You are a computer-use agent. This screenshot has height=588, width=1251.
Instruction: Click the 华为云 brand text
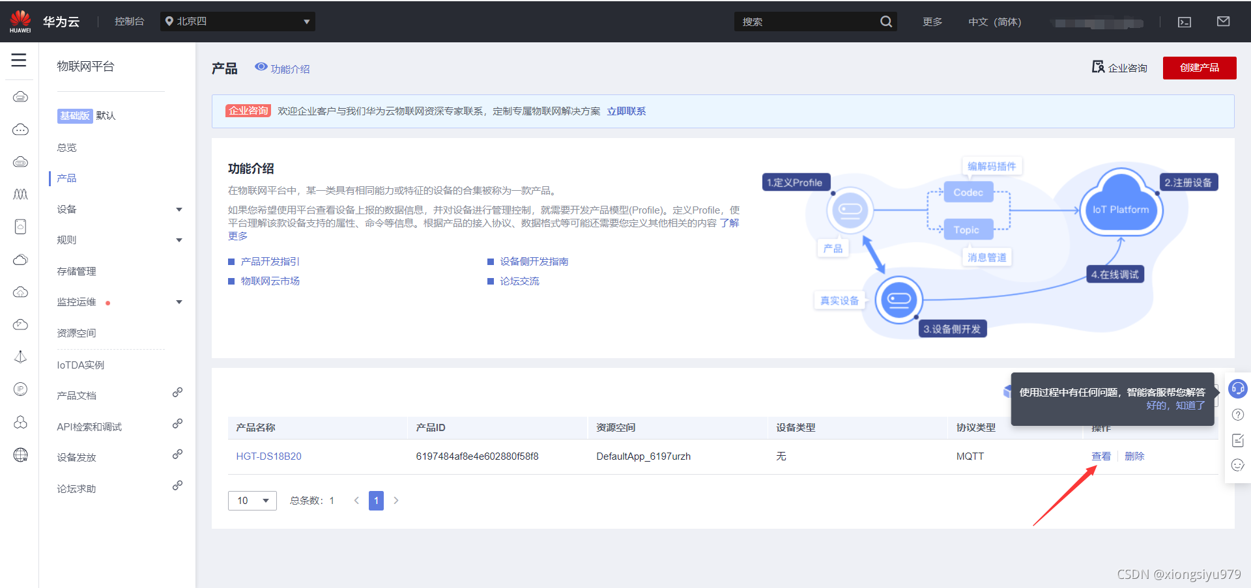point(61,21)
